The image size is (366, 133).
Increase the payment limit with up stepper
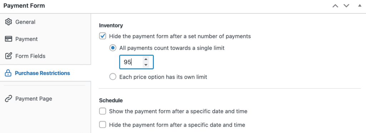pos(146,59)
